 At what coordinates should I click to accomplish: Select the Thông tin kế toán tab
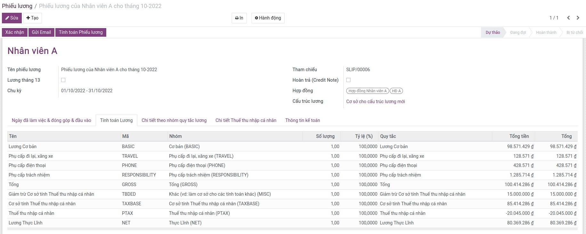point(302,120)
